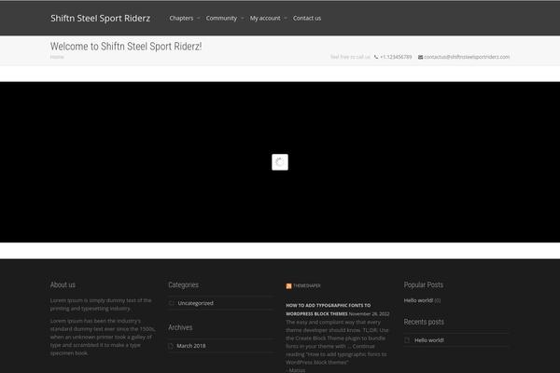Viewport: 560px width, 373px height.
Task: Click the folder icon beside Uncategorized
Action: coord(172,303)
